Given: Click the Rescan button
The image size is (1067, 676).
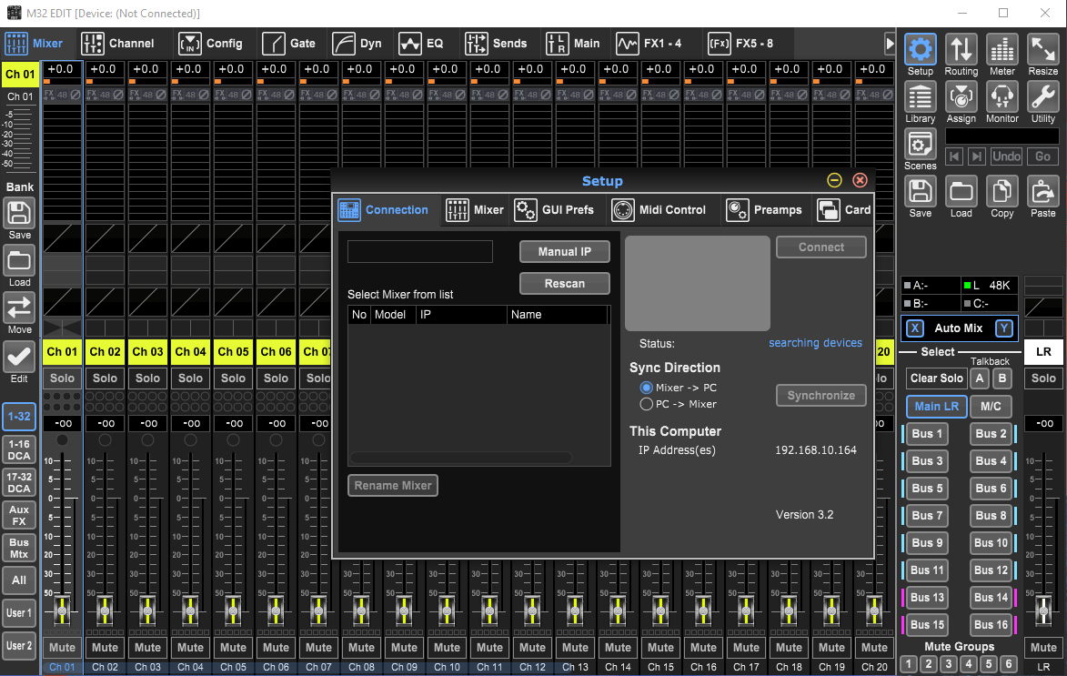Looking at the screenshot, I should (x=564, y=283).
